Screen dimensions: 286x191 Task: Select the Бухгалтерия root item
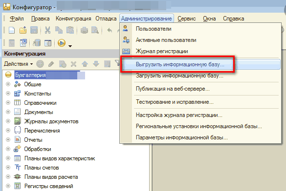pyautogui.click(x=30, y=75)
